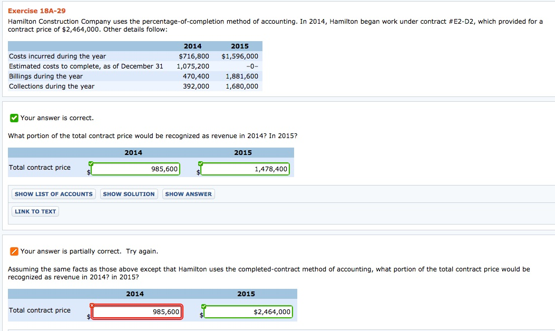Click the -0- estimated costs cell for 2015
555x331 pixels.
252,66
